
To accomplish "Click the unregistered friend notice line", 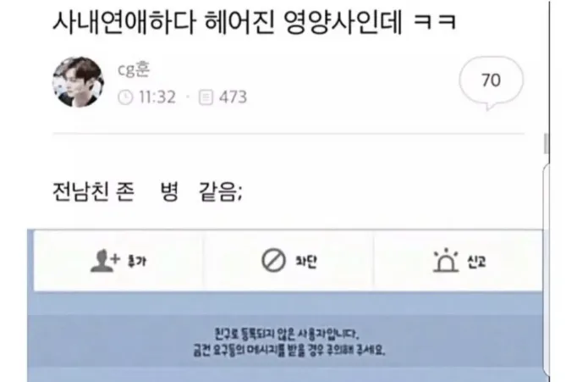I will click(x=287, y=335).
